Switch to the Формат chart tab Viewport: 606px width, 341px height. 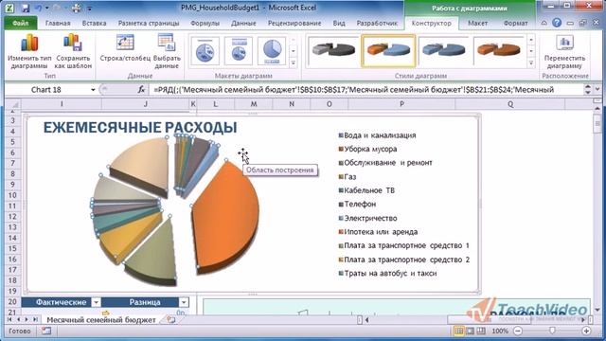click(515, 23)
